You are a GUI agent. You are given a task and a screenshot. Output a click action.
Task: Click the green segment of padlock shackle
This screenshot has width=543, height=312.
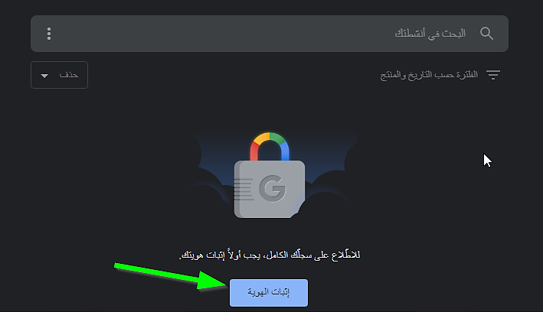(x=278, y=138)
